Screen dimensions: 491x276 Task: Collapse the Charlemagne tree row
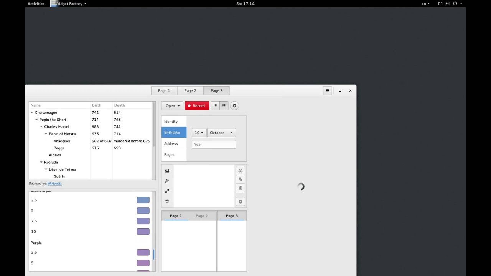pos(32,113)
